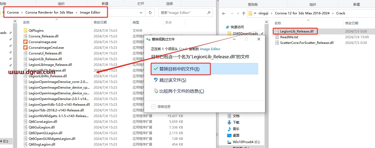Open the chevron between Corona and Corona Renderer for 3ds Max
Image resolution: width=375 pixels, height=148 pixels.
(22, 12)
